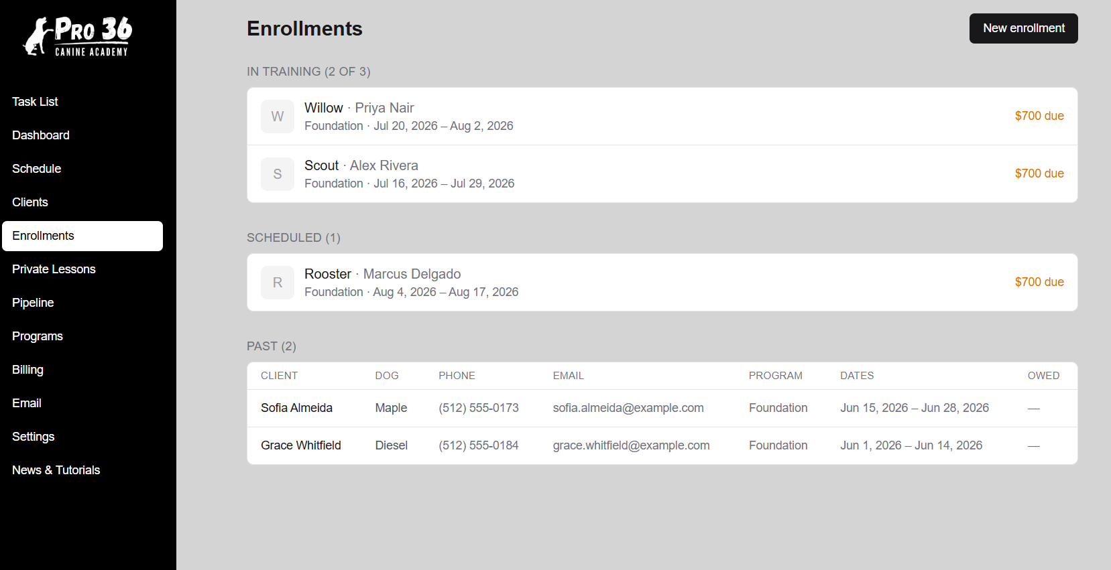Open Rooster's avatar letter R

[x=278, y=283]
